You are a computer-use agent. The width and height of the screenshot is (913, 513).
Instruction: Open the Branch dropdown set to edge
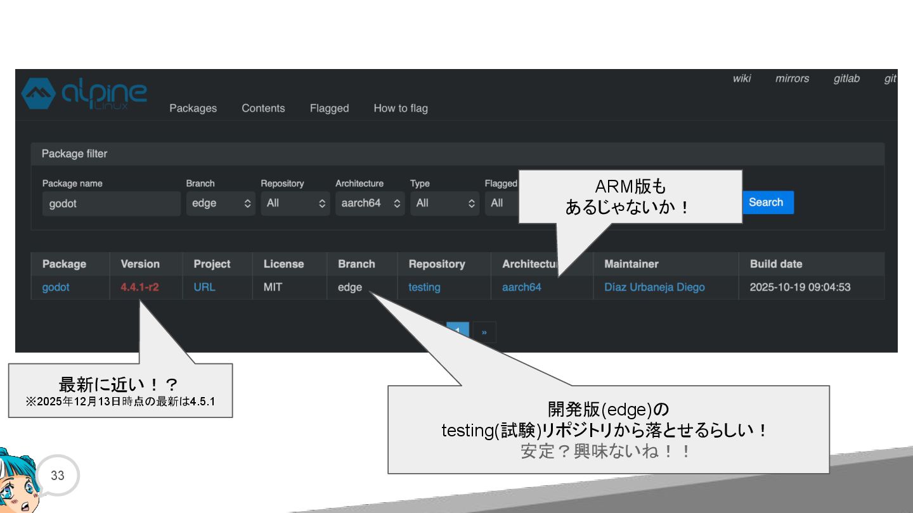pos(221,203)
